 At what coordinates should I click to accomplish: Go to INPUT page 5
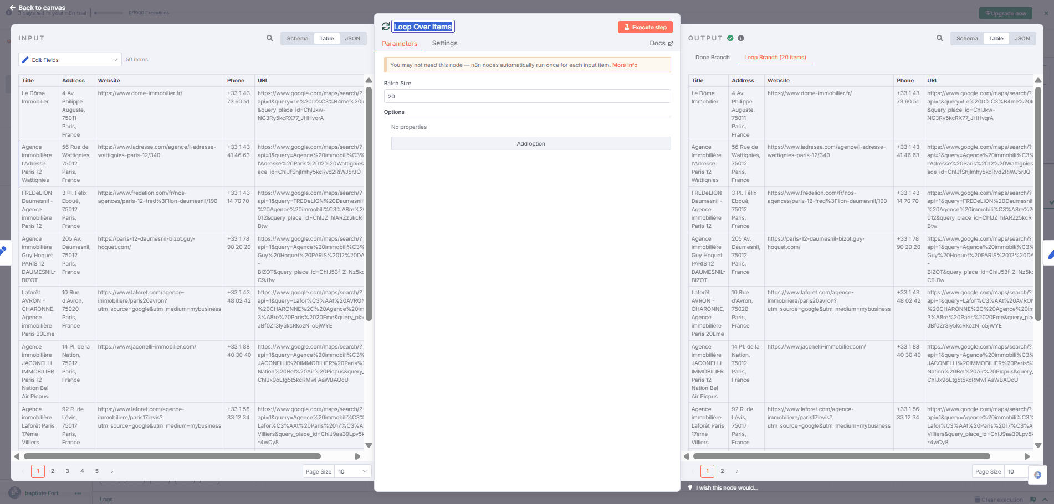(x=97, y=471)
